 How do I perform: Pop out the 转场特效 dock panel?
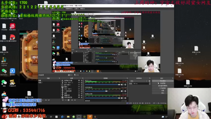click(150, 78)
